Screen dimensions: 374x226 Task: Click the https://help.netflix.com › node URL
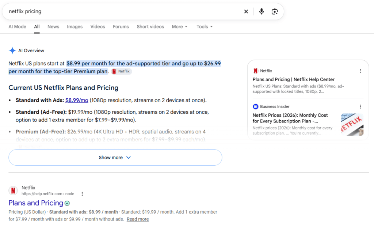48,194
